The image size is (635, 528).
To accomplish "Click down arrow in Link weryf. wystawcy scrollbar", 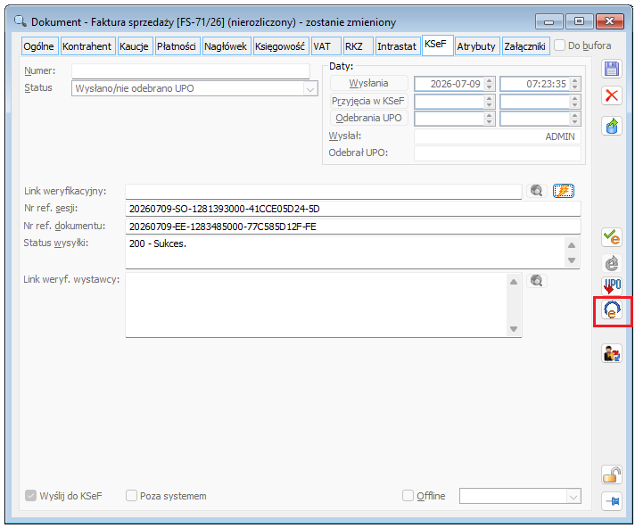I will 514,329.
